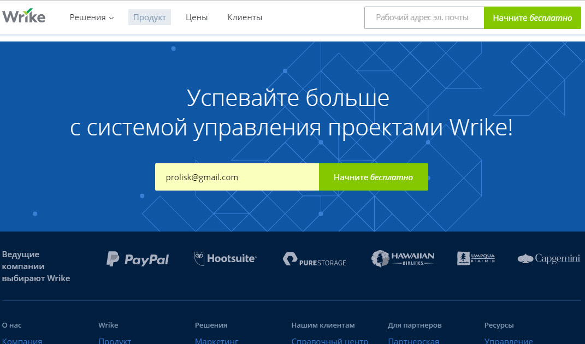Open the Компания footer link
This screenshot has width=585, height=344.
click(x=22, y=341)
